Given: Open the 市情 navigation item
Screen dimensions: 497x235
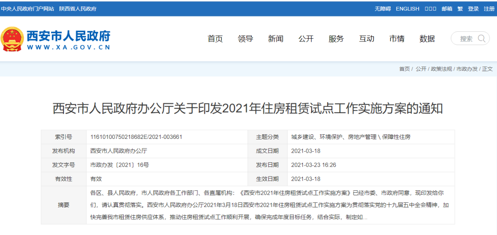Looking at the screenshot, I should click(397, 39).
